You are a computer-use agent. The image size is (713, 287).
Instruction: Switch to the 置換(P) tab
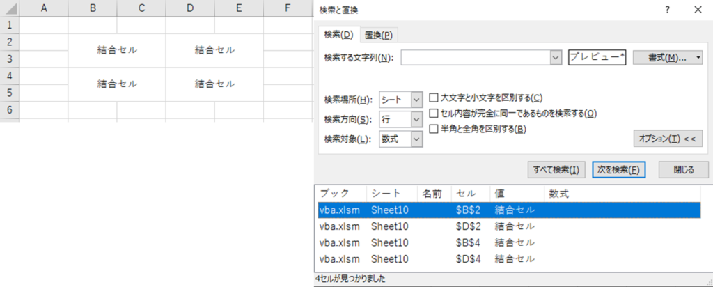point(379,36)
